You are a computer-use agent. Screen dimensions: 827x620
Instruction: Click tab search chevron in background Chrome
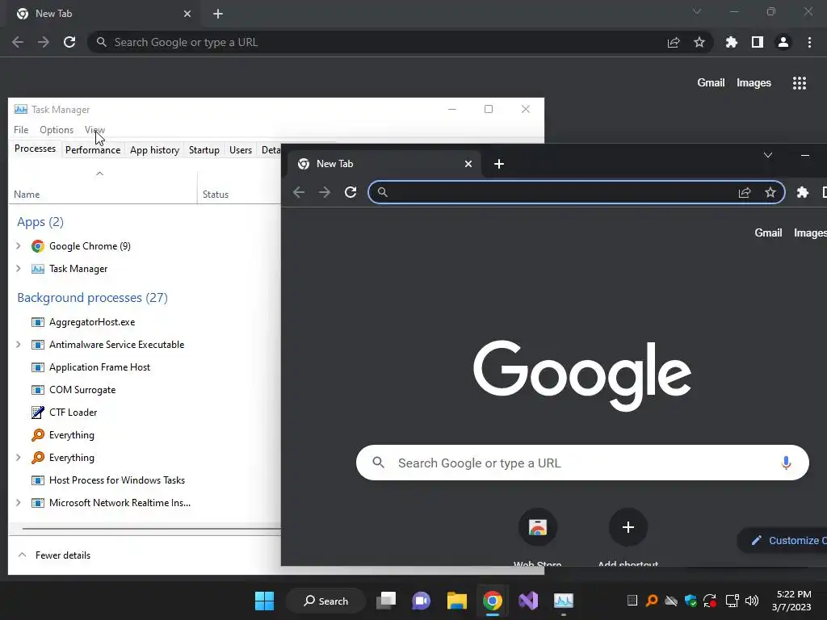pyautogui.click(x=697, y=11)
